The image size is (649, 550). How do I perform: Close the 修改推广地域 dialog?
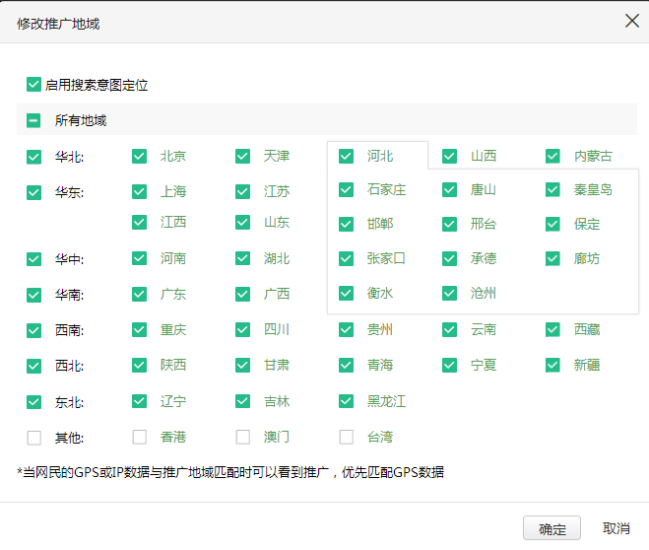[x=632, y=21]
